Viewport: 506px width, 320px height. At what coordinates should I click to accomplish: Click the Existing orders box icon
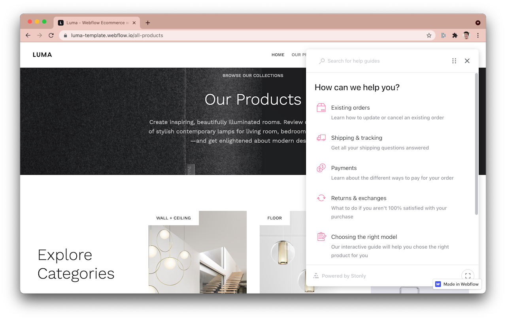321,108
